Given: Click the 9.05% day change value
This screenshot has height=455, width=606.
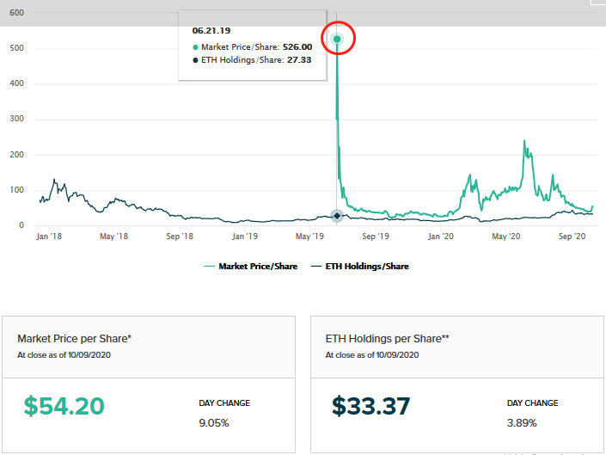Looking at the screenshot, I should click(213, 422).
